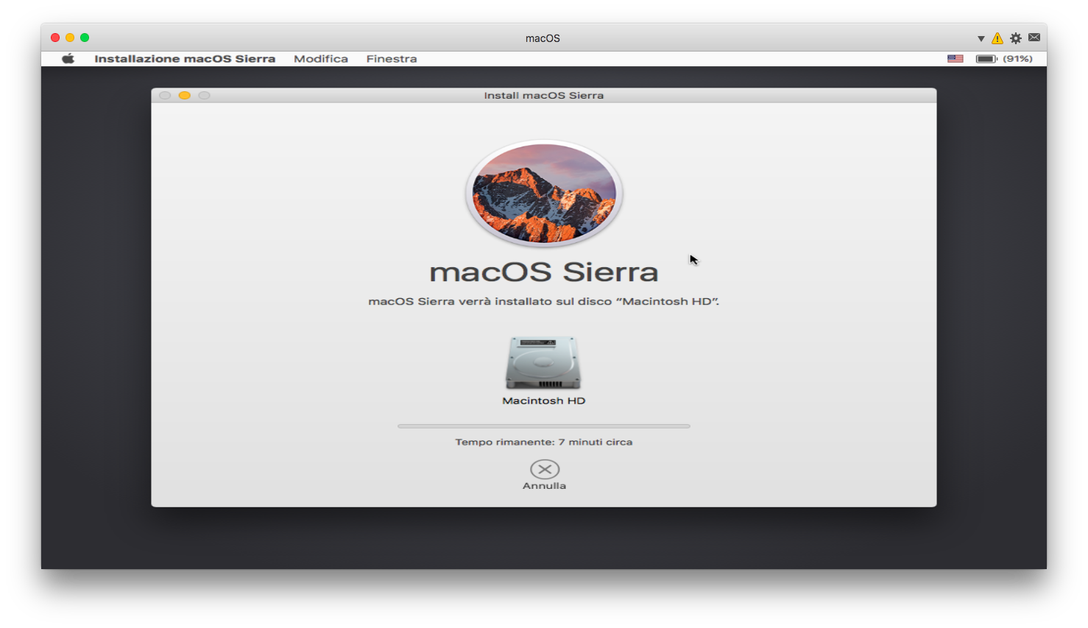Click the Tempo rimanente: 7 minuti circa text
This screenshot has height=628, width=1088.
point(544,442)
